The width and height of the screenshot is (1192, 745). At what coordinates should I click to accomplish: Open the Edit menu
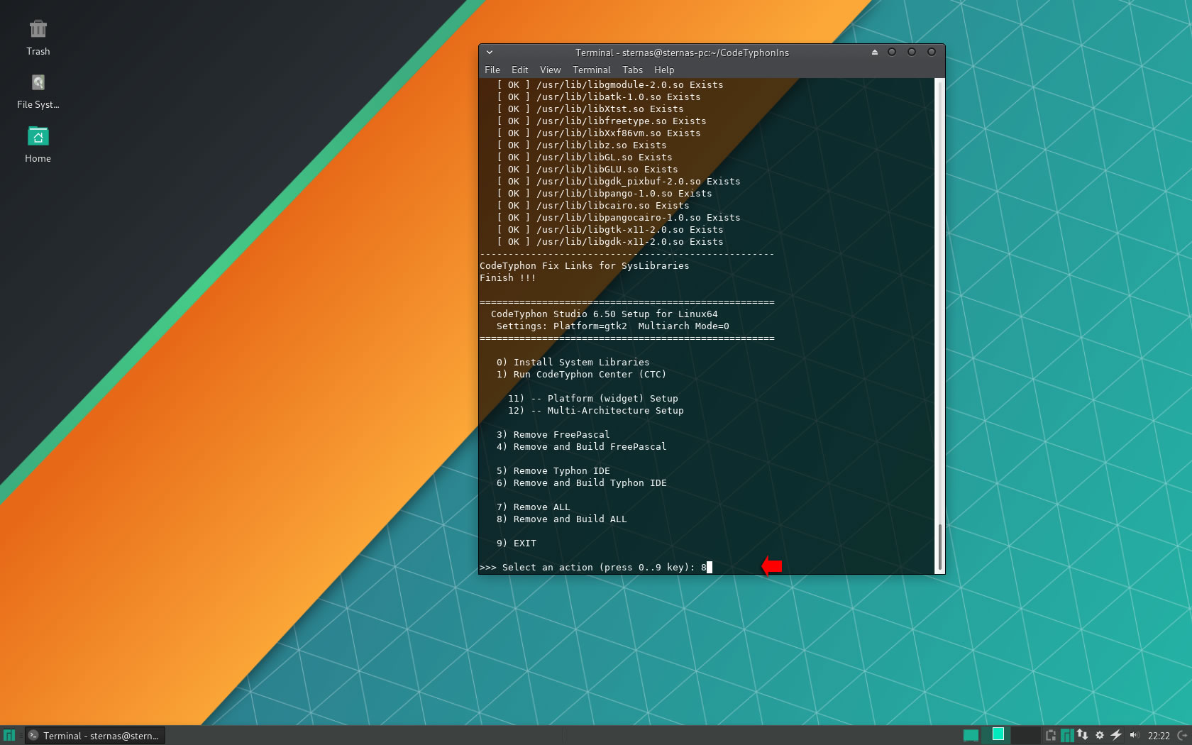pyautogui.click(x=520, y=70)
